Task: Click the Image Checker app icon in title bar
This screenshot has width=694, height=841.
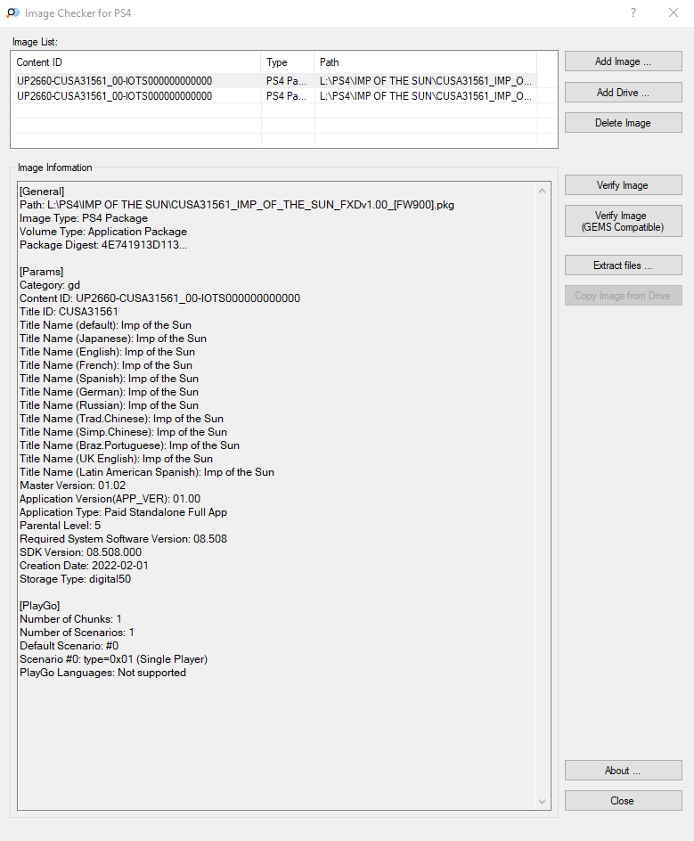Action: (x=12, y=12)
